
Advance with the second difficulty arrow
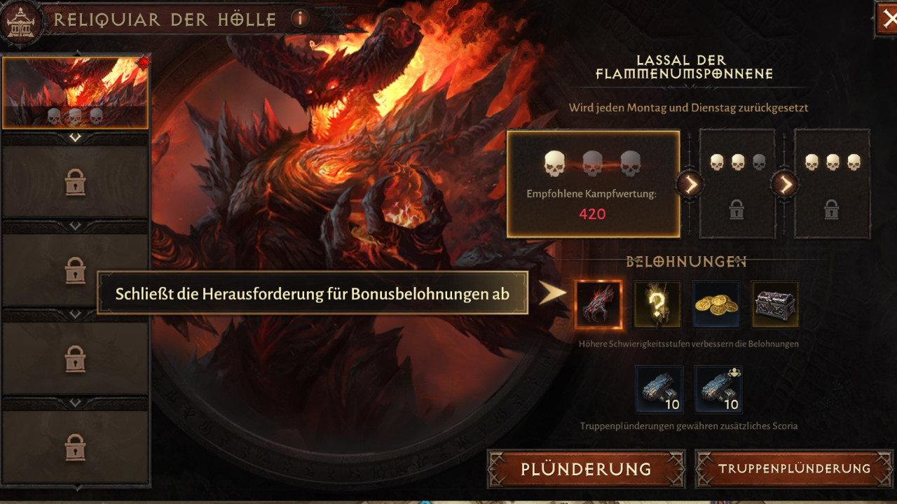pos(785,184)
